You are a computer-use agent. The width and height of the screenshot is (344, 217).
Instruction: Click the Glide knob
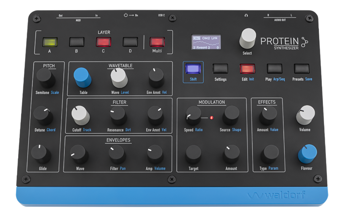click(41, 154)
